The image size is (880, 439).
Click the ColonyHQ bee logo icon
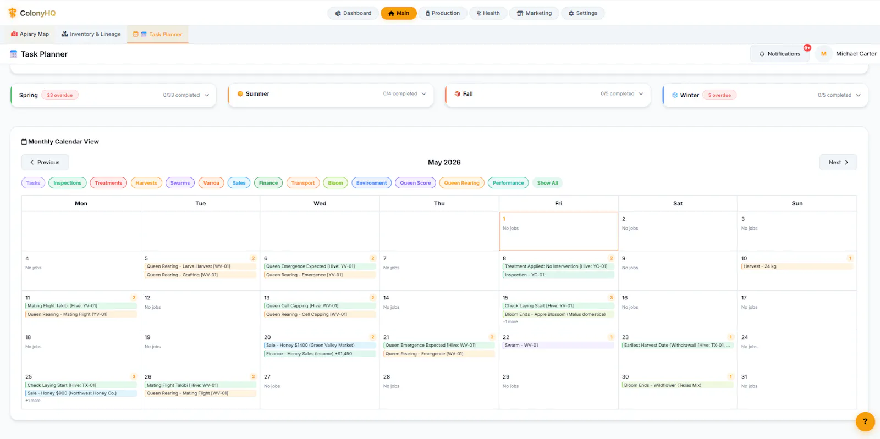[13, 13]
